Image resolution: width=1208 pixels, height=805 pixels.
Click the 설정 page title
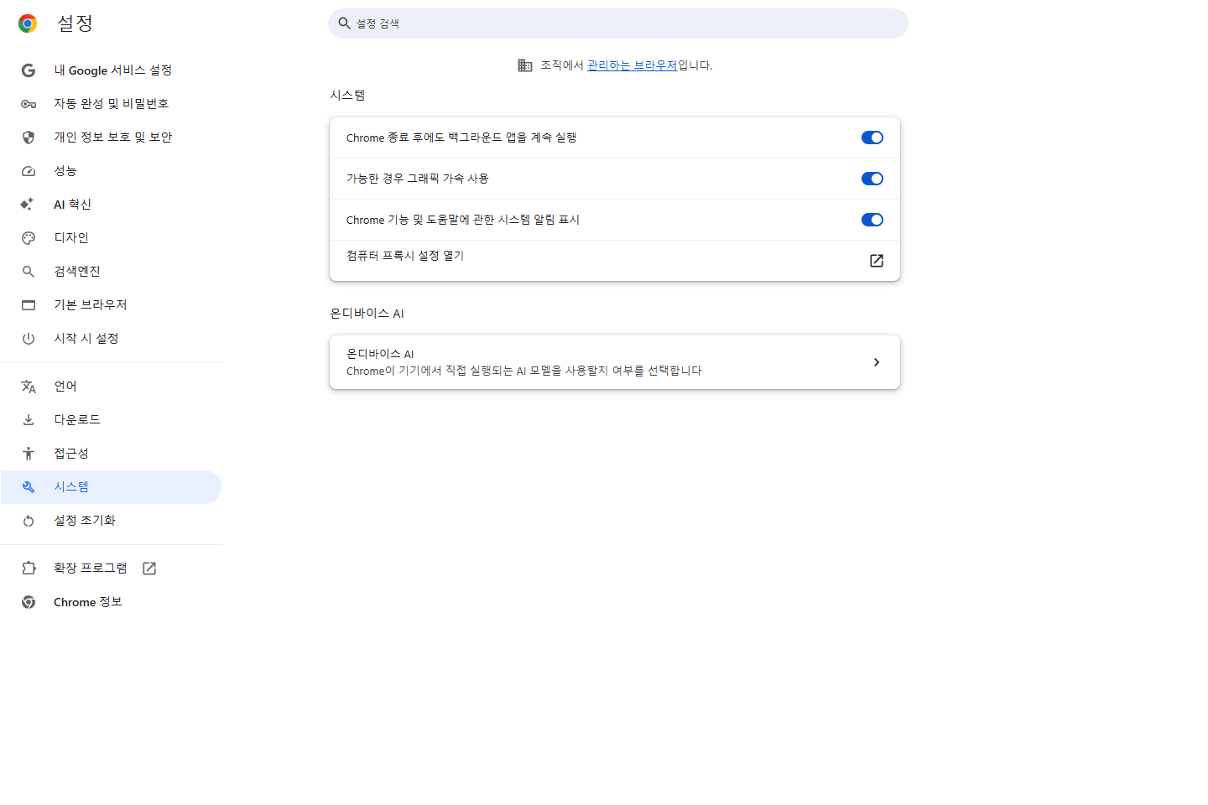75,23
